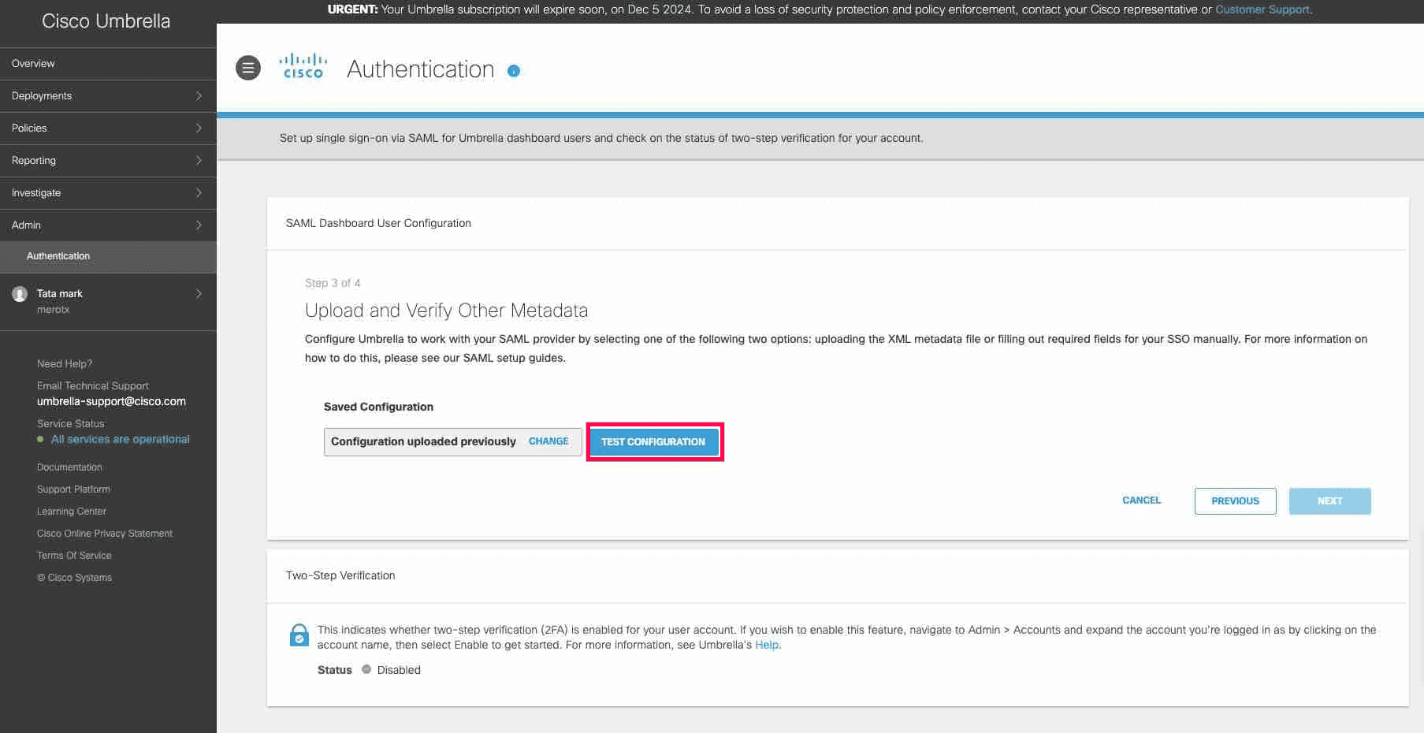Click the umbrella-support@cisco.com email link

pyautogui.click(x=111, y=401)
